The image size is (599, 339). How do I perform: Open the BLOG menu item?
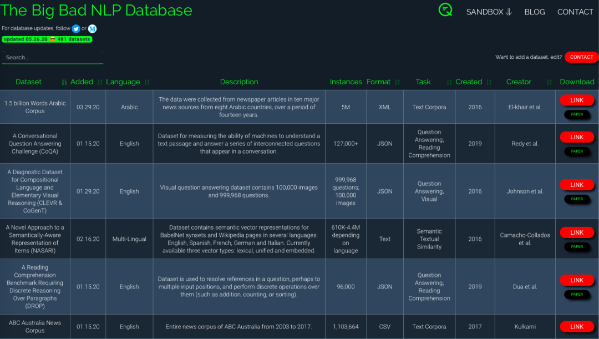[535, 12]
